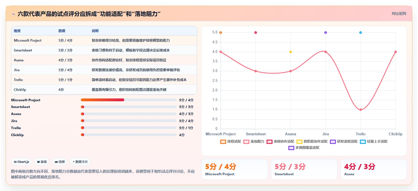
Task: Click the Chart.js chip
Action: coord(21,162)
